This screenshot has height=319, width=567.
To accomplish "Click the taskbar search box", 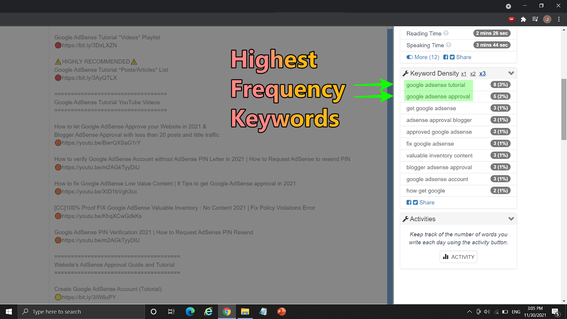I will [81, 312].
